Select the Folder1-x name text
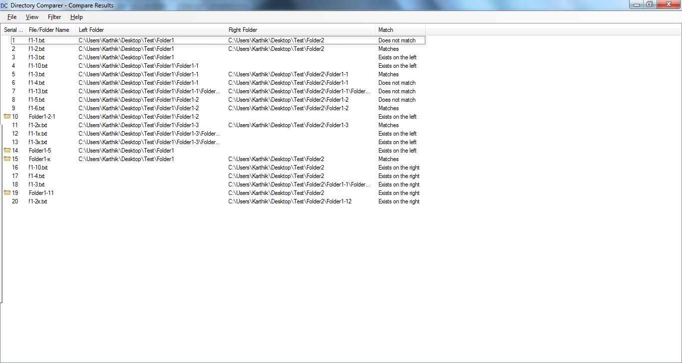 click(40, 159)
